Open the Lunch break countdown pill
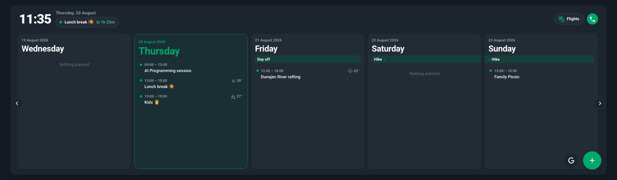Screen dimensions: 617x180 87,22
